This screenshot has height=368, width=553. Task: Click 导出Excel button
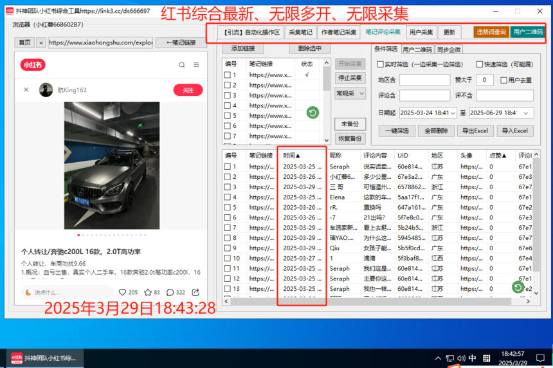[x=475, y=131]
